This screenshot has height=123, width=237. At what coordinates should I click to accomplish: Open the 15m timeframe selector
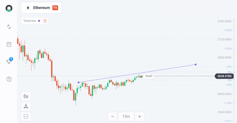[126, 116]
